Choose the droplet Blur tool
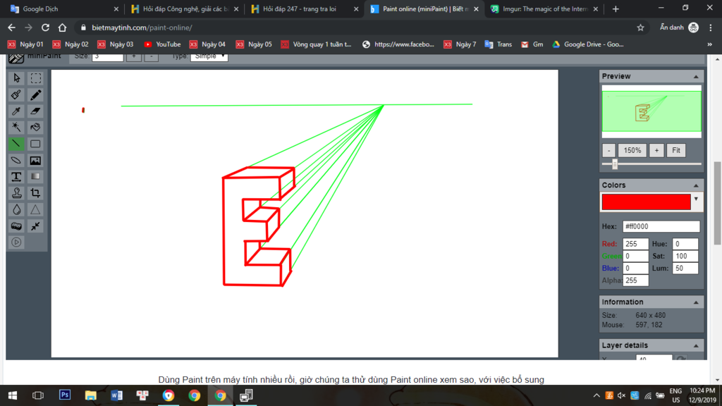Viewport: 722px width, 406px height. coord(17,210)
